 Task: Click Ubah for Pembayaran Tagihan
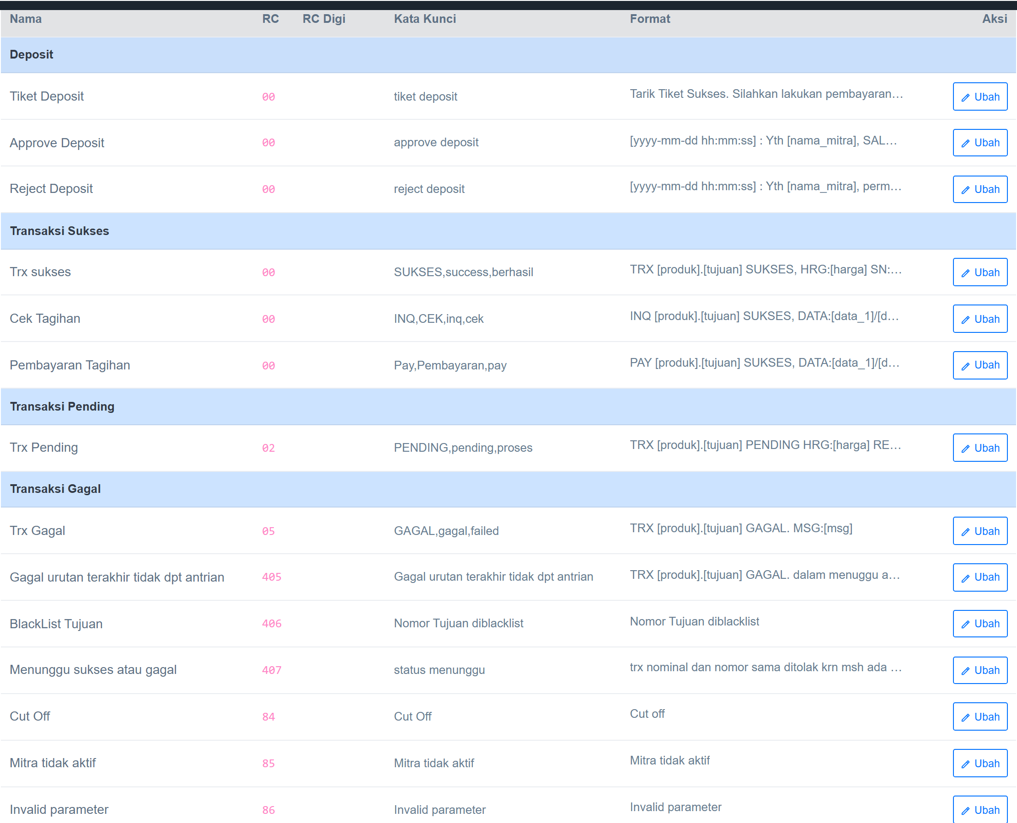pos(980,365)
